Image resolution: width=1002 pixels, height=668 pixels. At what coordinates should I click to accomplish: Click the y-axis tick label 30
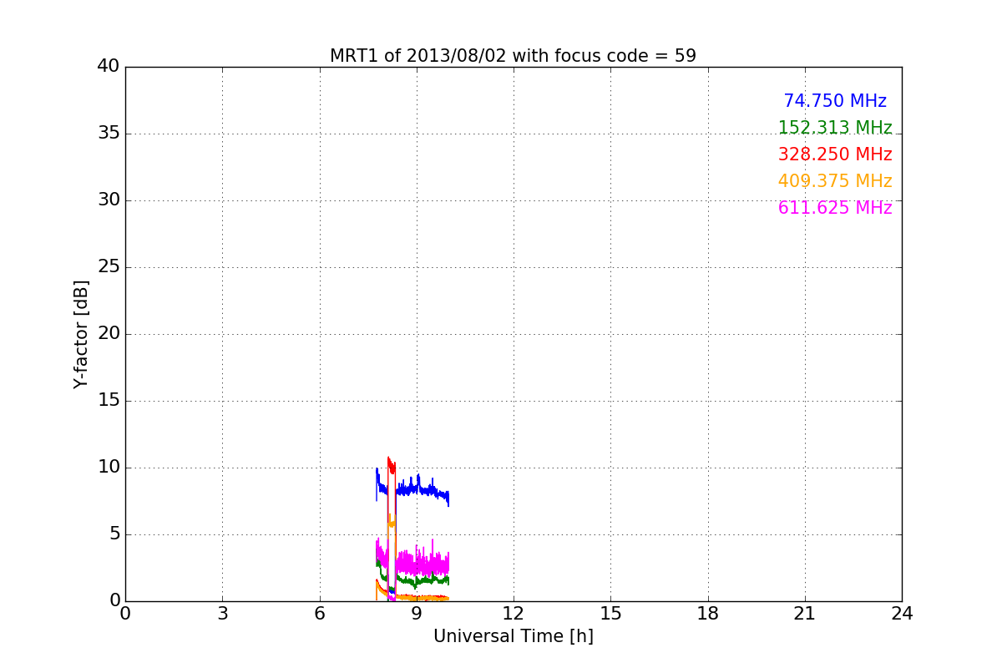point(109,200)
